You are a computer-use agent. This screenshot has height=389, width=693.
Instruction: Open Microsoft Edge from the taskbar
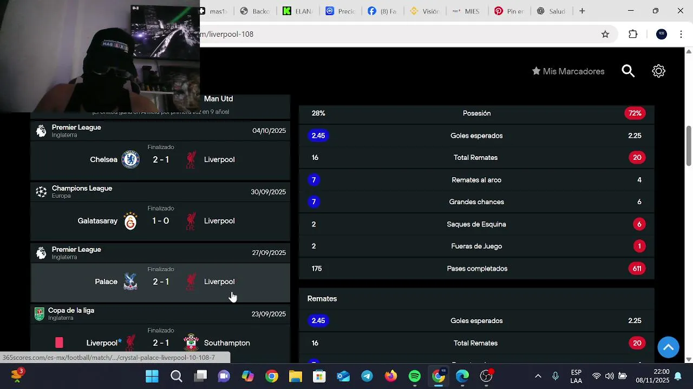pos(462,376)
